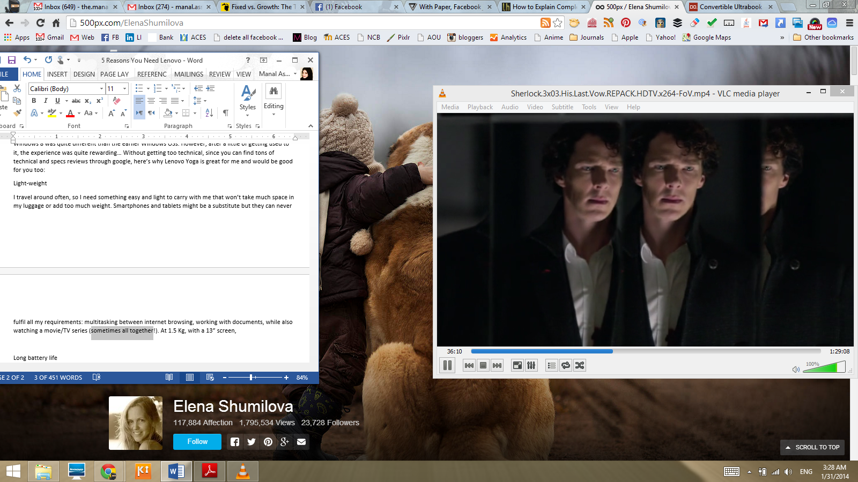The image size is (858, 482).
Task: Adjust the VLC volume slider
Action: [824, 367]
